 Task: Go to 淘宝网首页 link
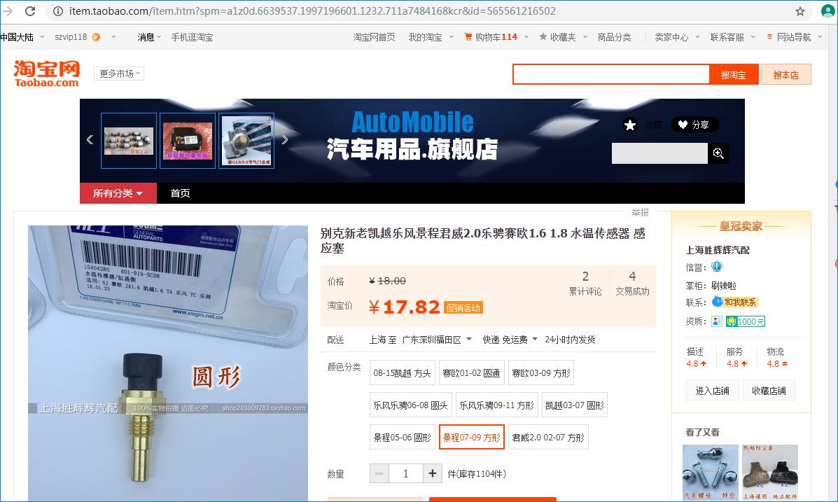click(374, 37)
